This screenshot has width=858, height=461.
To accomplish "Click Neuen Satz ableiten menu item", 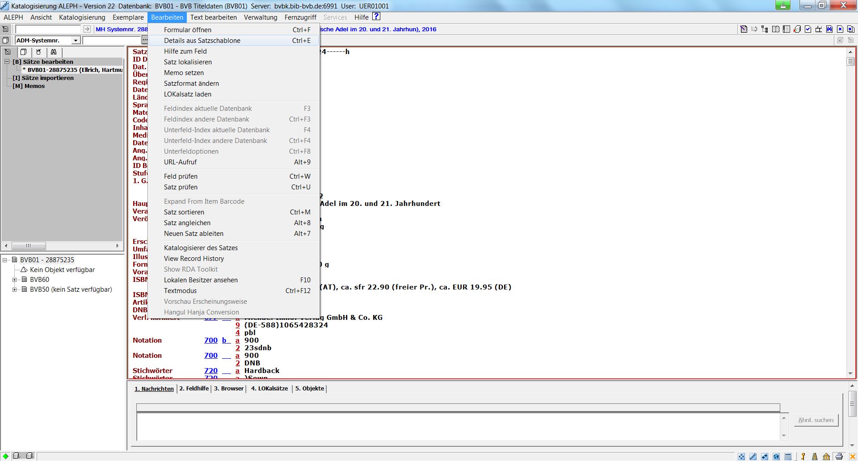I will pyautogui.click(x=193, y=234).
